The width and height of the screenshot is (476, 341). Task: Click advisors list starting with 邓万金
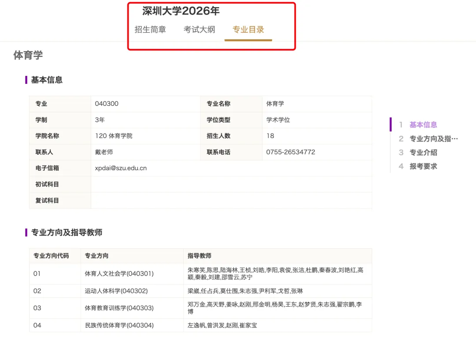pyautogui.click(x=275, y=308)
